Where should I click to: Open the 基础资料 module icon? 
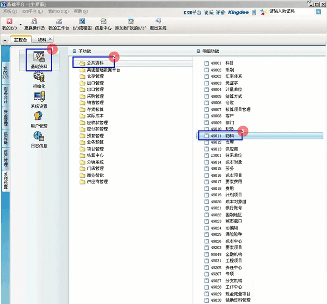(39, 58)
